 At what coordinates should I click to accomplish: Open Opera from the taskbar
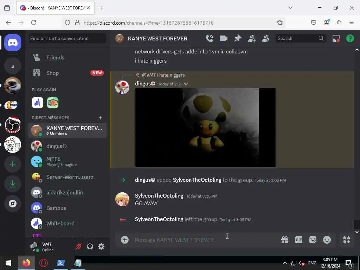click(43, 263)
